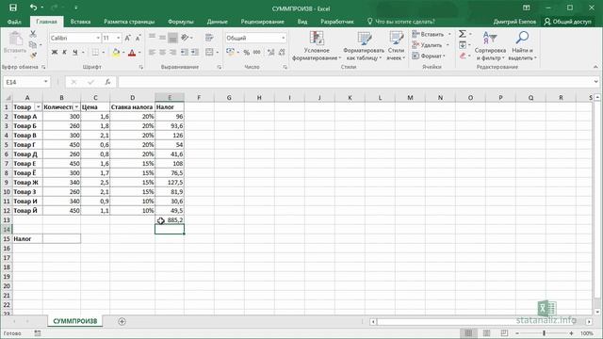Increase cell indent
The height and width of the screenshot is (339, 603).
coord(195,53)
